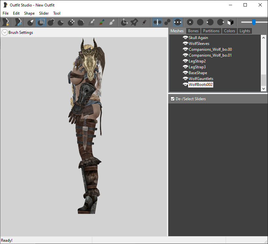Open the Tool menu

pyautogui.click(x=57, y=13)
